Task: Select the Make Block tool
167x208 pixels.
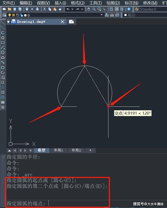Action: tap(3, 82)
